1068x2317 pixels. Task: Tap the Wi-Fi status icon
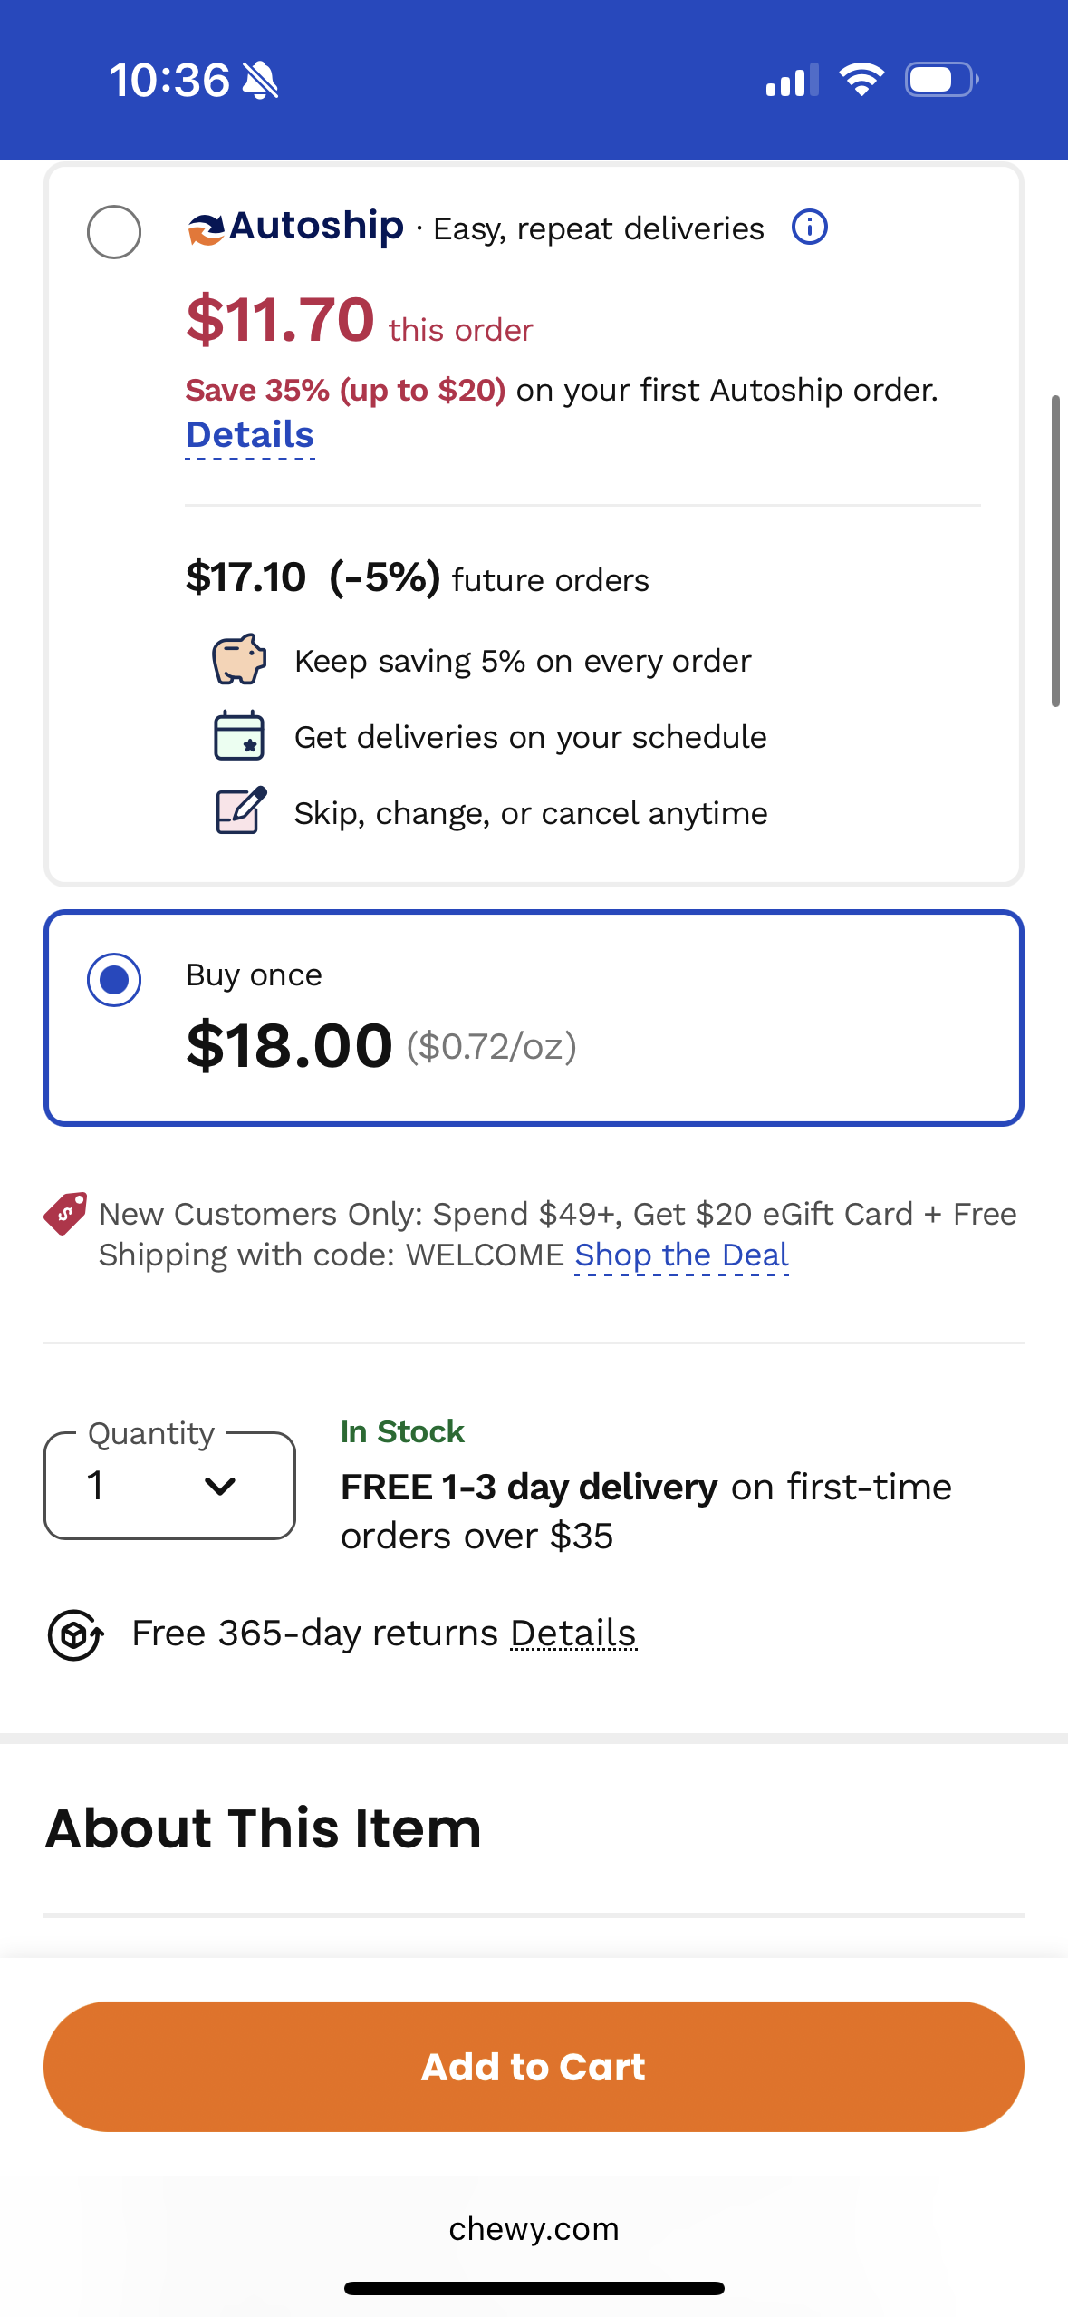tap(861, 80)
